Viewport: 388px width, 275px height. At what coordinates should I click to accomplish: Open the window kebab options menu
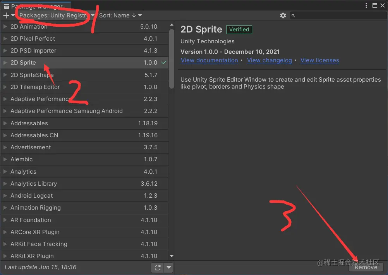tap(366, 5)
